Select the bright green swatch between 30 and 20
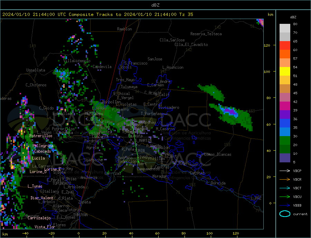311x238 pixels. click(285, 141)
